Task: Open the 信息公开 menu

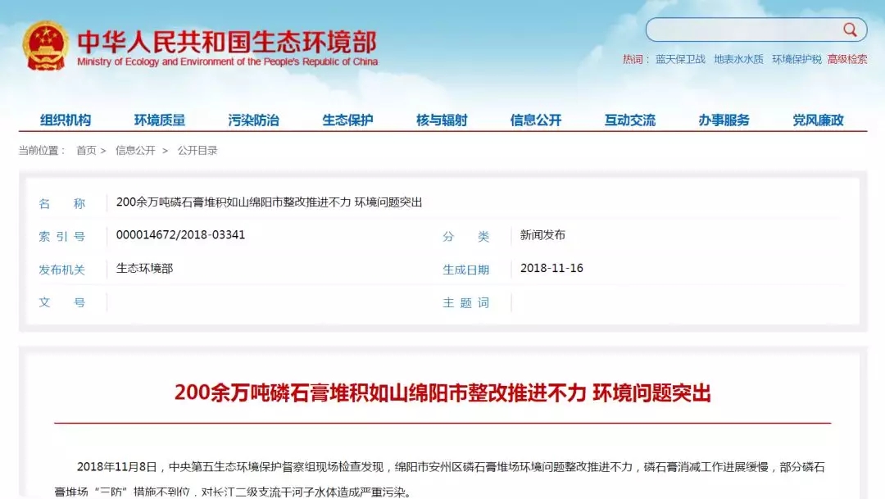Action: pos(536,120)
